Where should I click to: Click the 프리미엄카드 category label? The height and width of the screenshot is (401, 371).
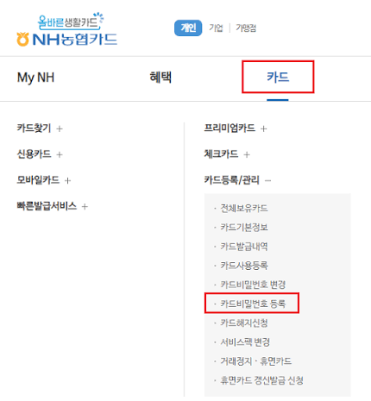click(x=230, y=128)
